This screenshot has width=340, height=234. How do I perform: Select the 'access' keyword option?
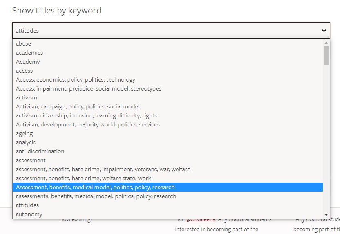click(24, 71)
